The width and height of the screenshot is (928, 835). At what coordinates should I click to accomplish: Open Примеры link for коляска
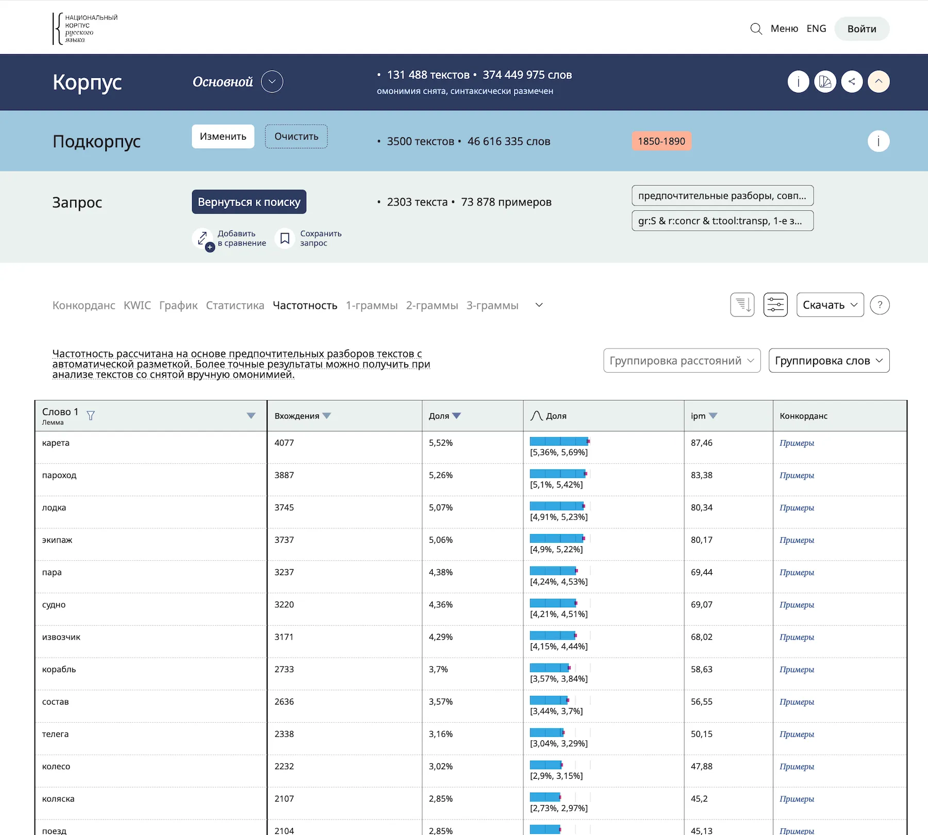pyautogui.click(x=797, y=799)
